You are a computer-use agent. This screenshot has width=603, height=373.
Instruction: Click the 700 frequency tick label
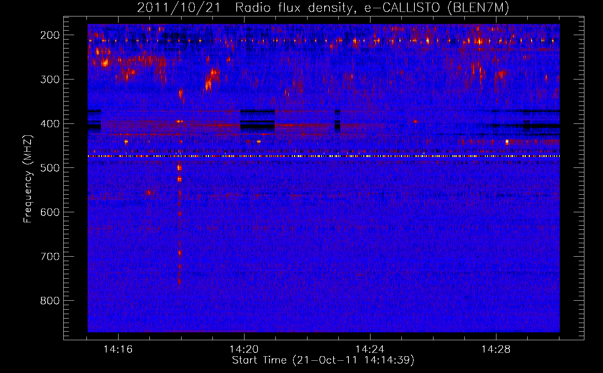[x=50, y=257]
